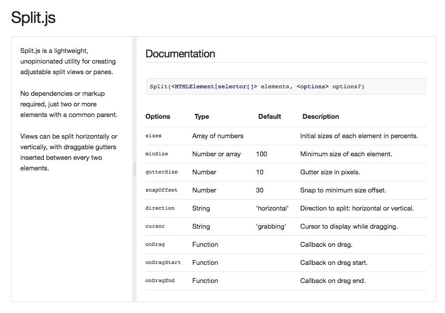Click the Function type in the onDragEnd row
This screenshot has height=313, width=445.
point(205,281)
